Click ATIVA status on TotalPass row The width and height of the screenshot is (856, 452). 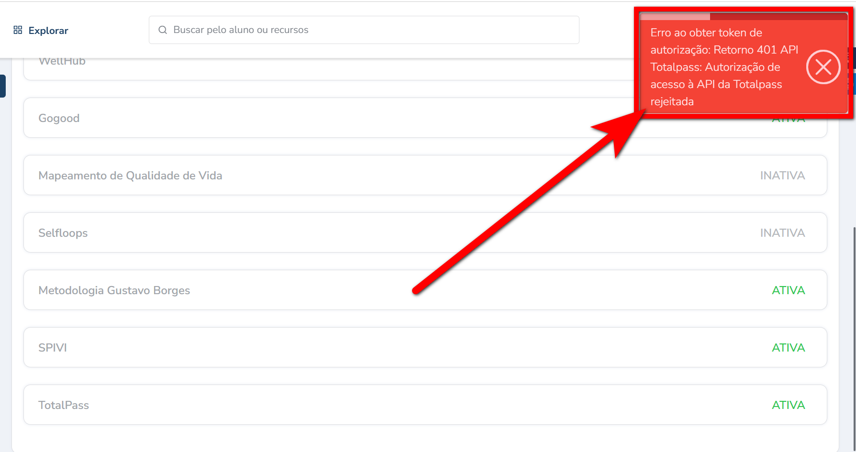pyautogui.click(x=788, y=405)
